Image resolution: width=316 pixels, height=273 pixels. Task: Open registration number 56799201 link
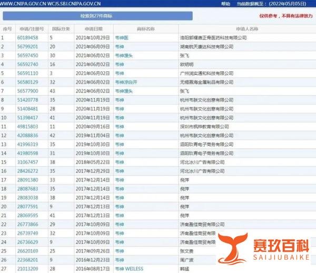coord(27,46)
